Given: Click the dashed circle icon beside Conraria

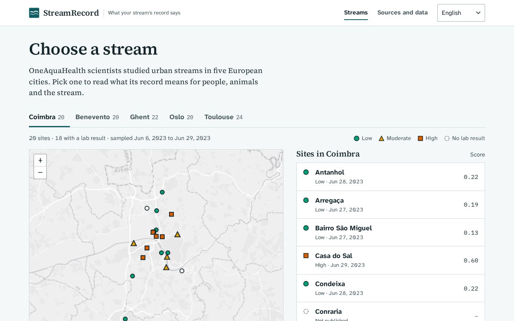Looking at the screenshot, I should tap(306, 311).
